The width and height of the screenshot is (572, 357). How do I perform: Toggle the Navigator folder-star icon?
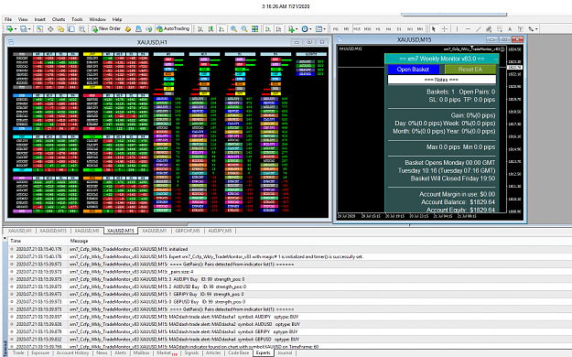pos(60,29)
